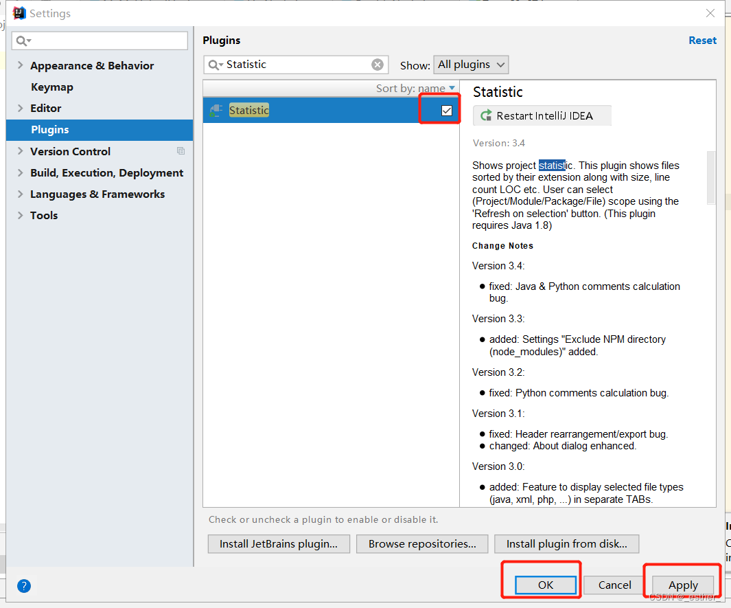
Task: Expand Languages & Frameworks node
Action: (20, 194)
